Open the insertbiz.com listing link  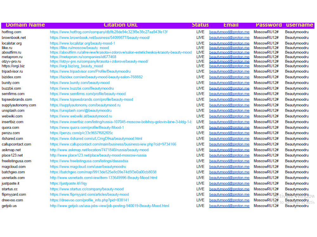tap(121, 122)
